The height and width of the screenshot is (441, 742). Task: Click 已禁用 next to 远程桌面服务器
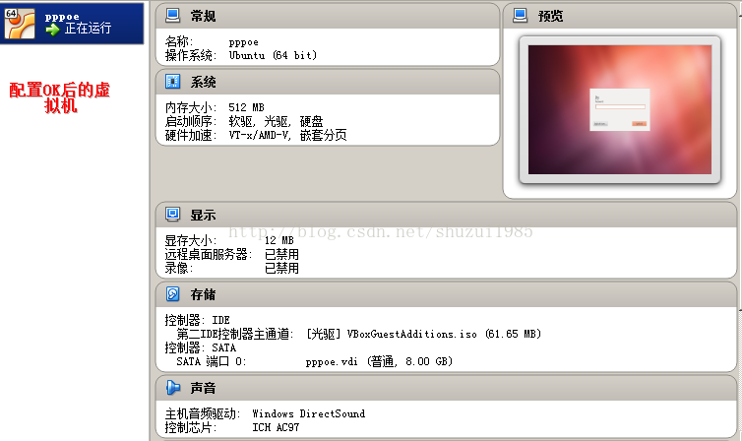[x=281, y=255]
